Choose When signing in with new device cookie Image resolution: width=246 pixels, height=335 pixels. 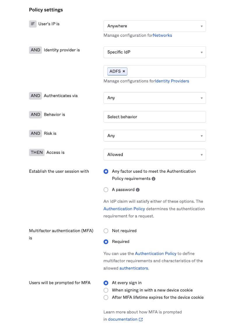click(x=106, y=290)
